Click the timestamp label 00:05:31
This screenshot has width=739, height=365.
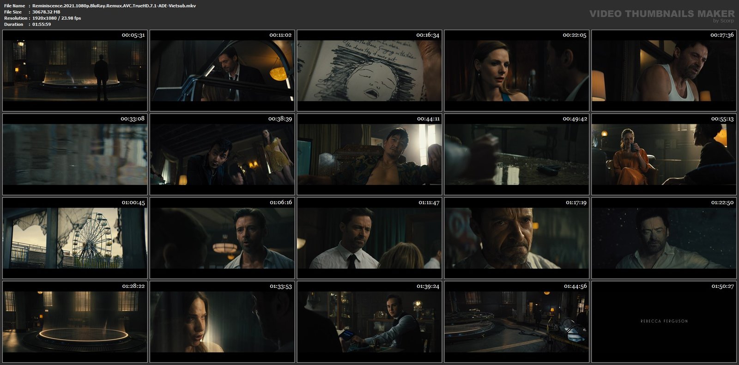(133, 35)
